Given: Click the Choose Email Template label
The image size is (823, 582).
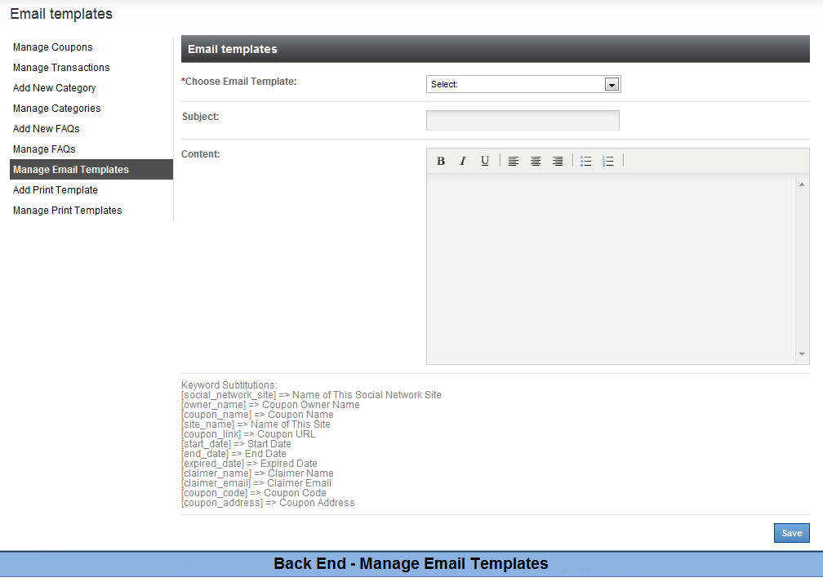Looking at the screenshot, I should pos(238,82).
